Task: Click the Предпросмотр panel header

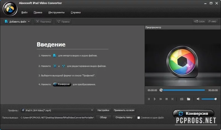Action: coord(183,28)
